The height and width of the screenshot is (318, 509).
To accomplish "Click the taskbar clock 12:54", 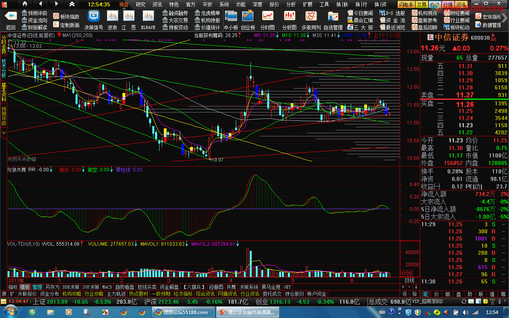I will point(492,312).
